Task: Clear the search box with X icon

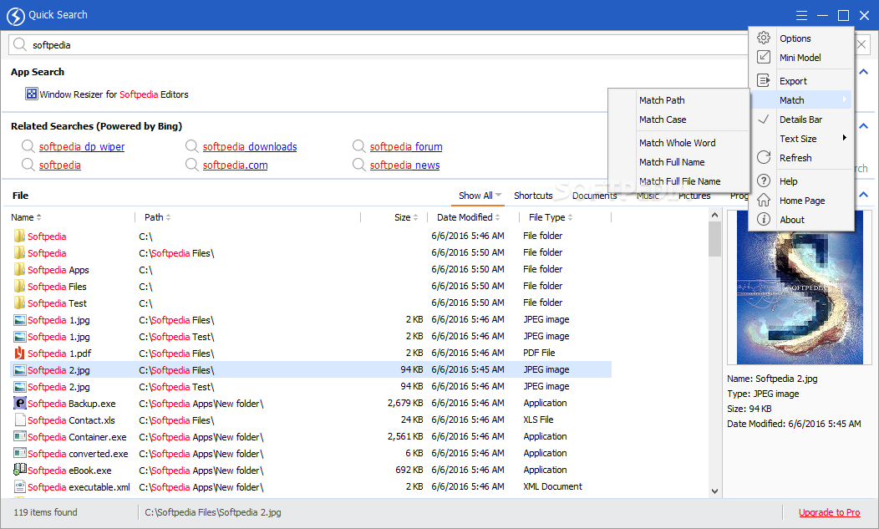Action: point(862,44)
